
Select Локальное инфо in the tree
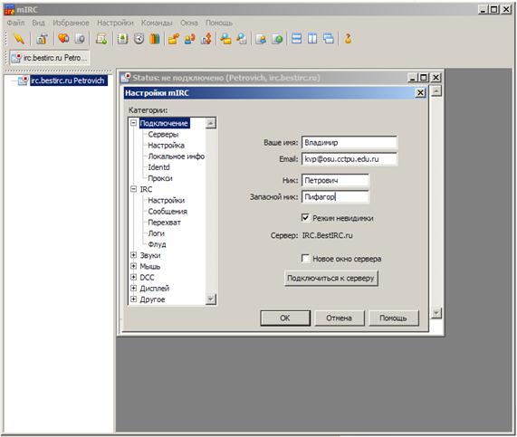(x=176, y=157)
